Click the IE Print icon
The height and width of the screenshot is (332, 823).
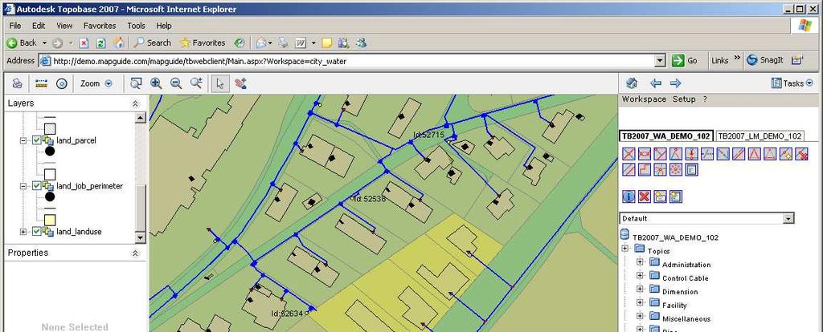[x=284, y=43]
